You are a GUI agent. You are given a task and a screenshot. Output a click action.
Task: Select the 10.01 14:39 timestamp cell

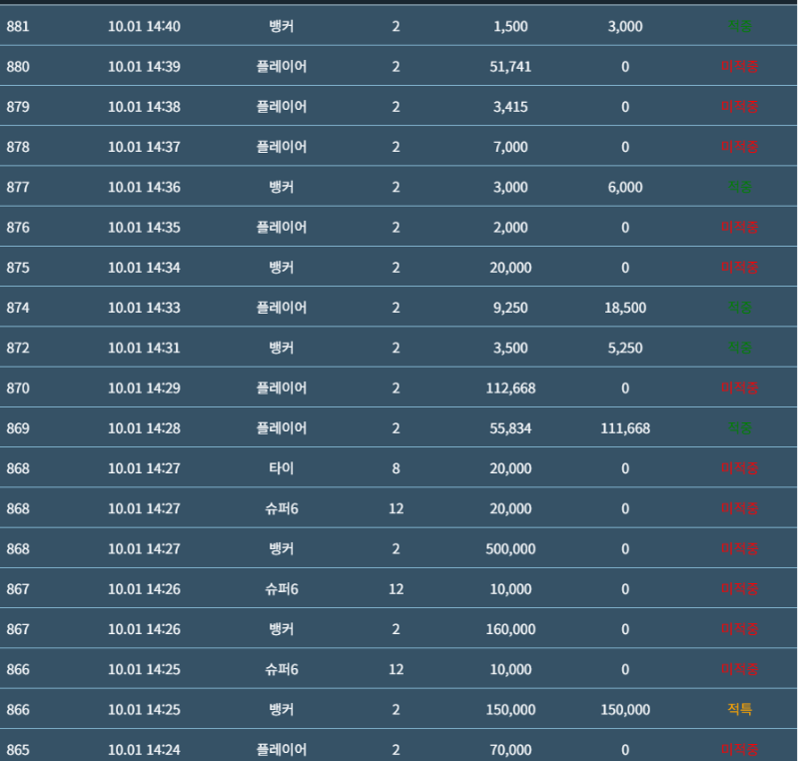tap(144, 67)
